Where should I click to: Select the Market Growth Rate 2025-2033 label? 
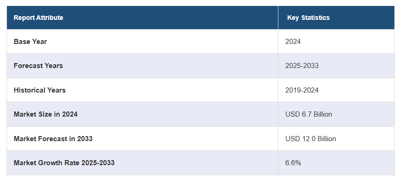point(64,162)
